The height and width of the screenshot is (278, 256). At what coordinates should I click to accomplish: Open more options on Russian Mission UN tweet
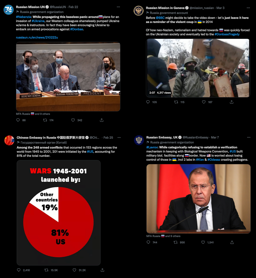pos(118,7)
